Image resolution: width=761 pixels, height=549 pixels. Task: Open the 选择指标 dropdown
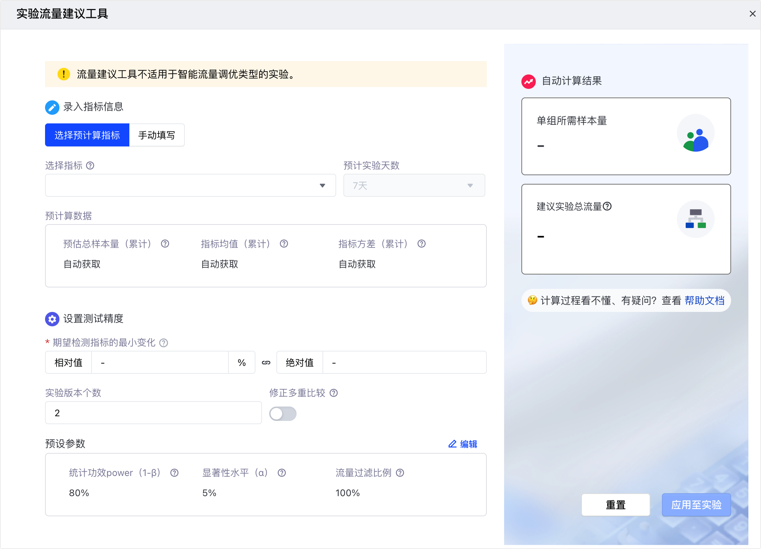pyautogui.click(x=190, y=185)
